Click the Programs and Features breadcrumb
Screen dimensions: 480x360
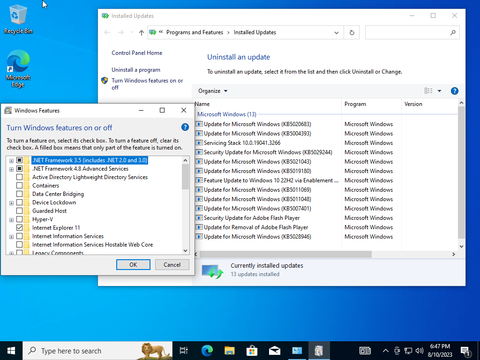click(195, 32)
